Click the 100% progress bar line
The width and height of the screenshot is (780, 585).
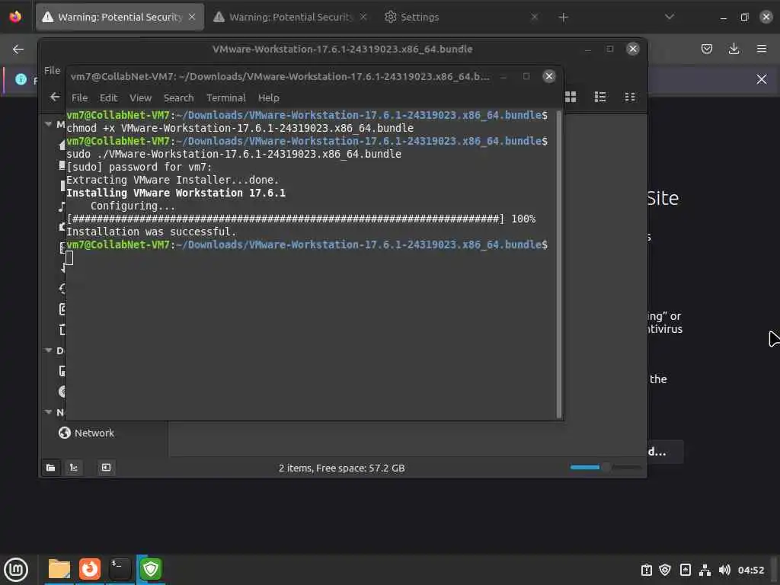pyautogui.click(x=301, y=219)
